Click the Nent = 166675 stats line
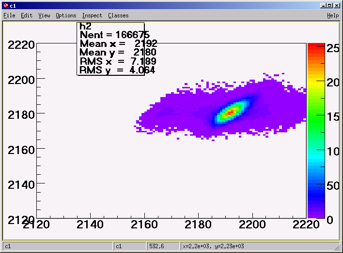This screenshot has height=253, width=343. click(115, 35)
